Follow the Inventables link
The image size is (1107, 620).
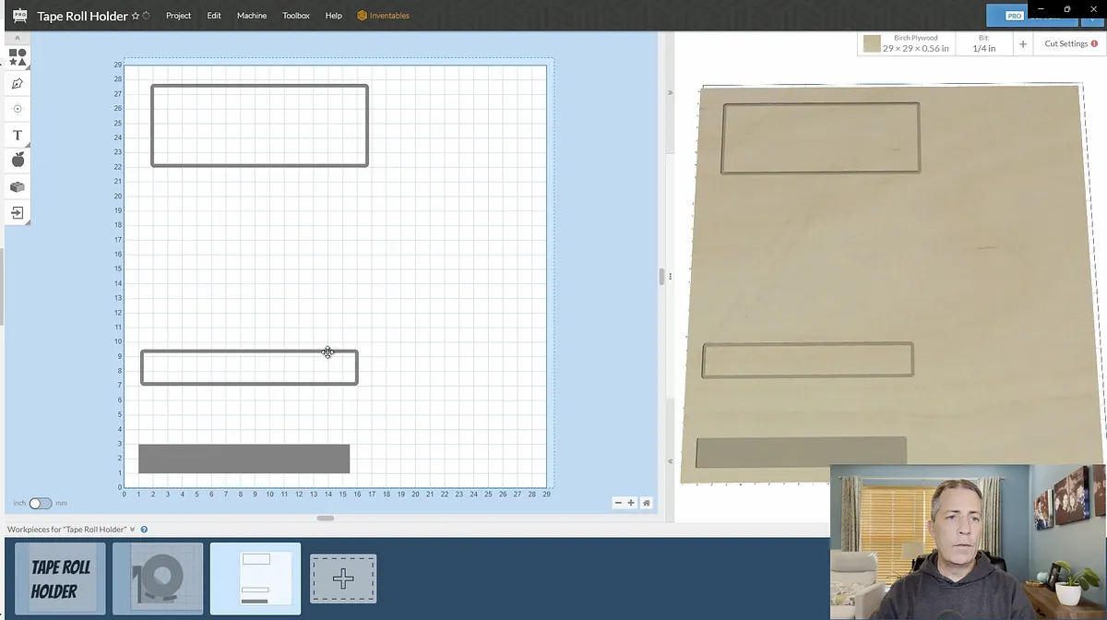(x=383, y=16)
